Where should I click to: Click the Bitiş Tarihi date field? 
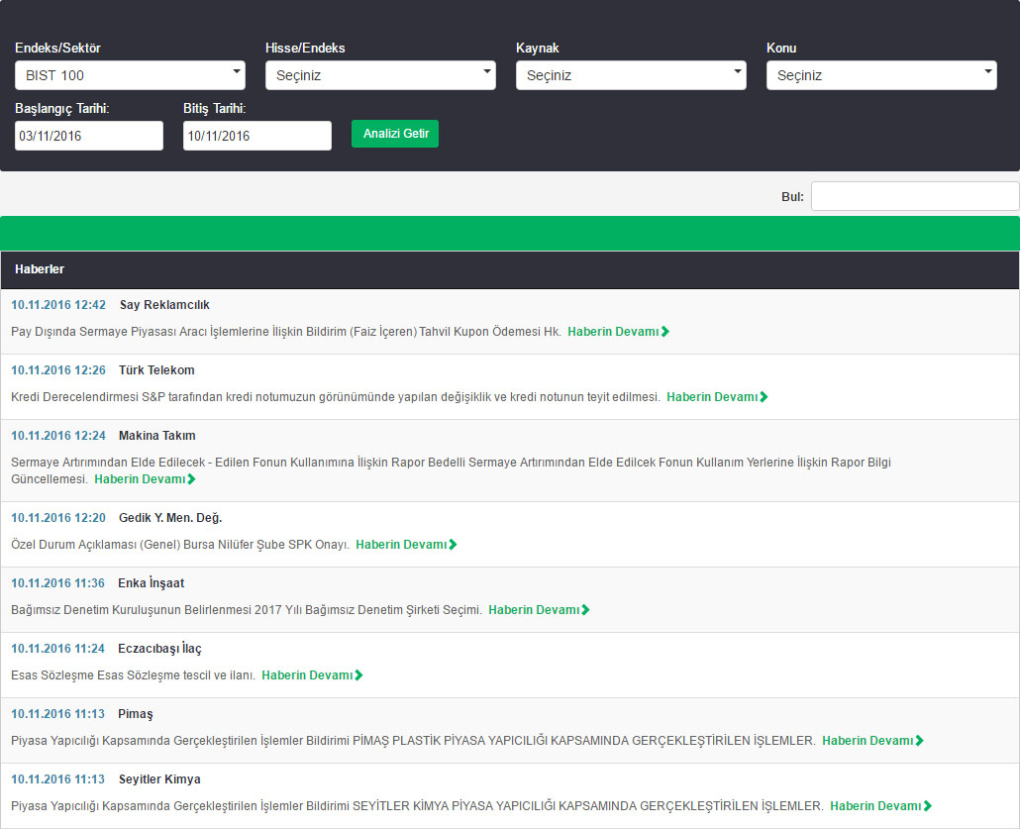[x=256, y=136]
